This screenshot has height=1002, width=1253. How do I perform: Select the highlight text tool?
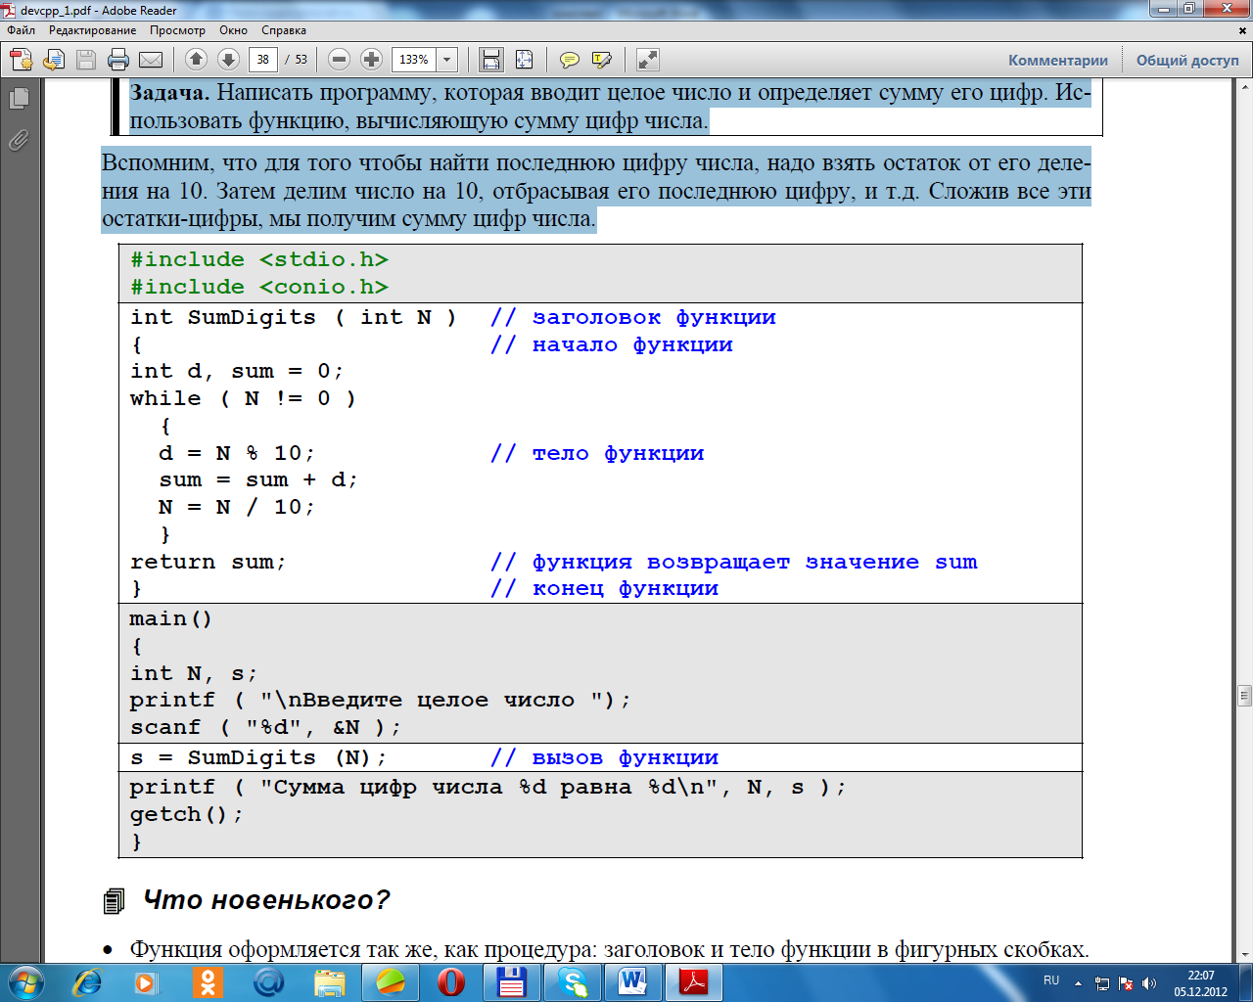click(602, 60)
